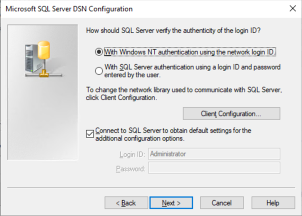Click the Login ID label
This screenshot has height=216, width=302.
click(x=132, y=154)
